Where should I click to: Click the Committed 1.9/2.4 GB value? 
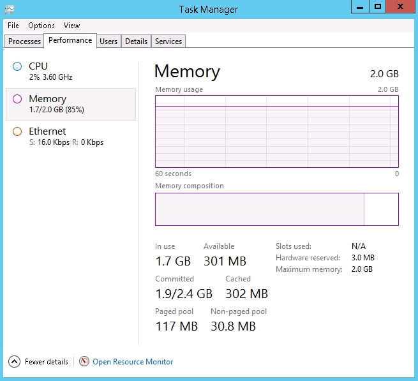[184, 294]
